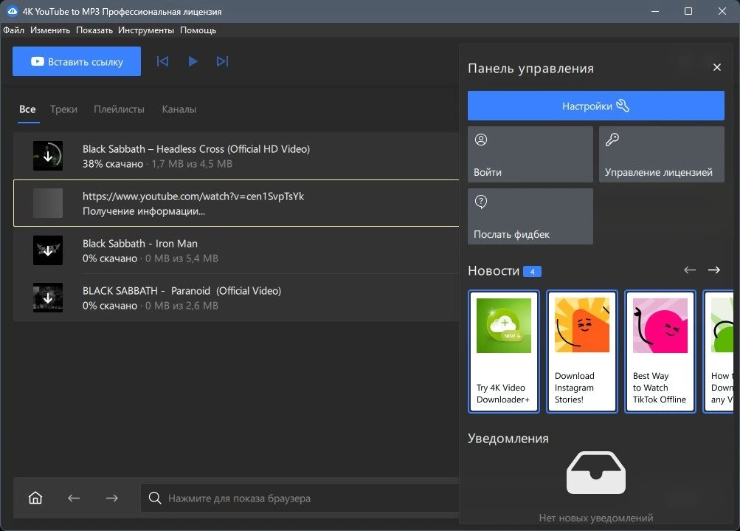Minimize the application window

655,11
